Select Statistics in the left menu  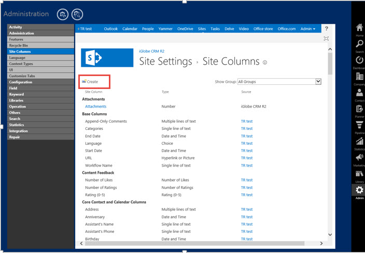coord(40,125)
